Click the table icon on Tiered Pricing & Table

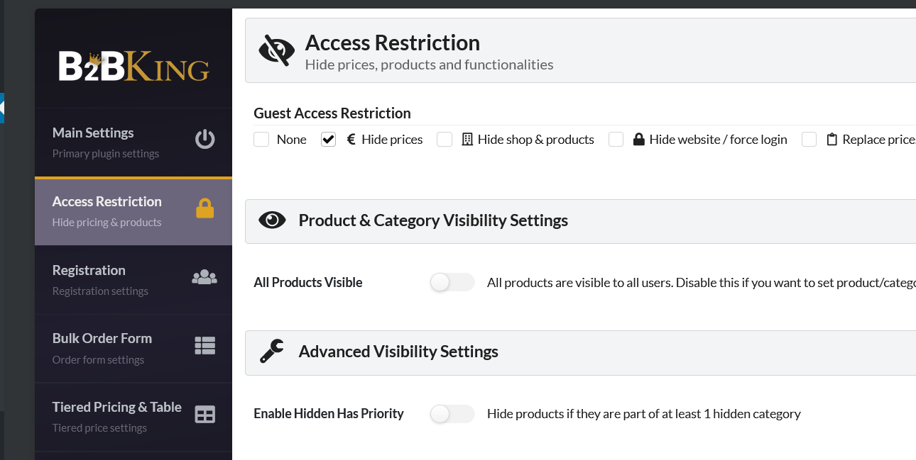tap(205, 414)
